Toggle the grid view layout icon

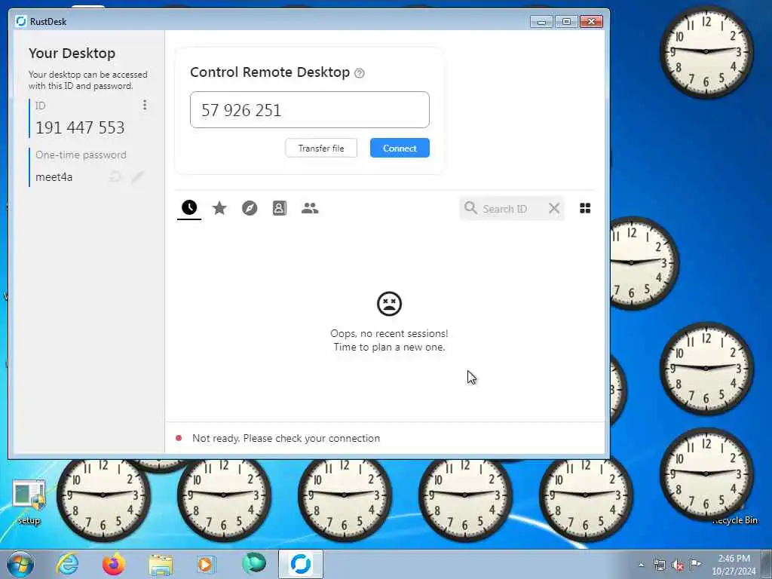pos(585,208)
